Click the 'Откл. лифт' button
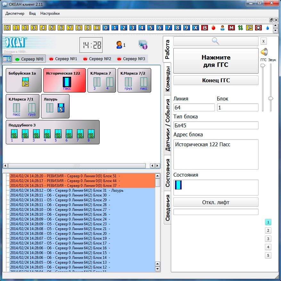 (x=216, y=202)
